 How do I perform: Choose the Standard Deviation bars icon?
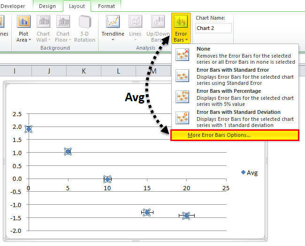(x=182, y=118)
